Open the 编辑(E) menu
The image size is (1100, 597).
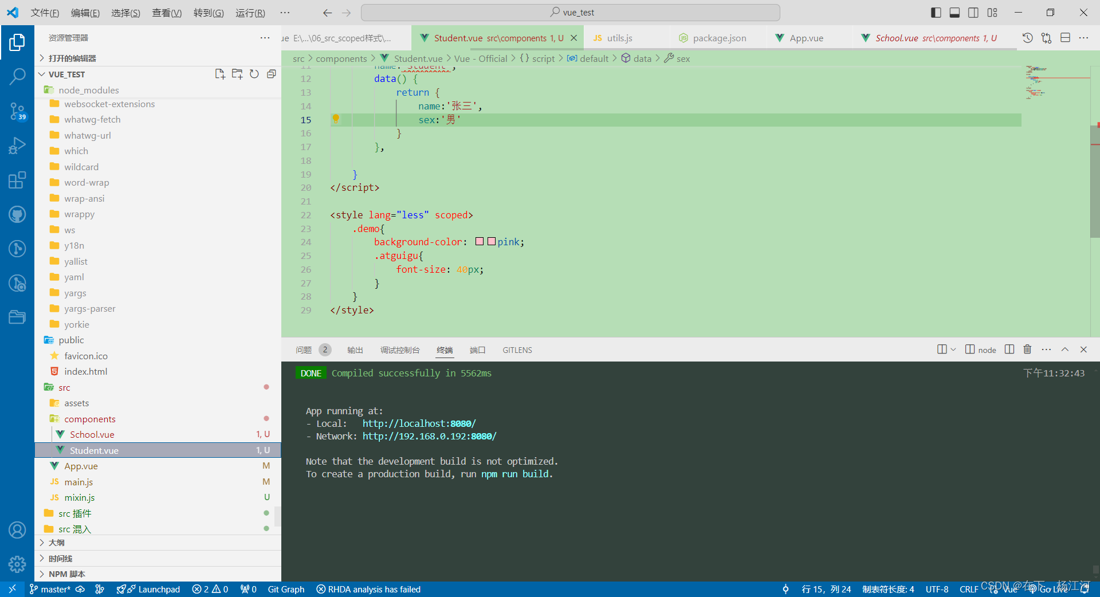85,13
